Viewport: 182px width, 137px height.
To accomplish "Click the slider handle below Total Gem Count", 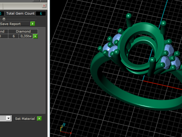I will (x=4, y=19).
